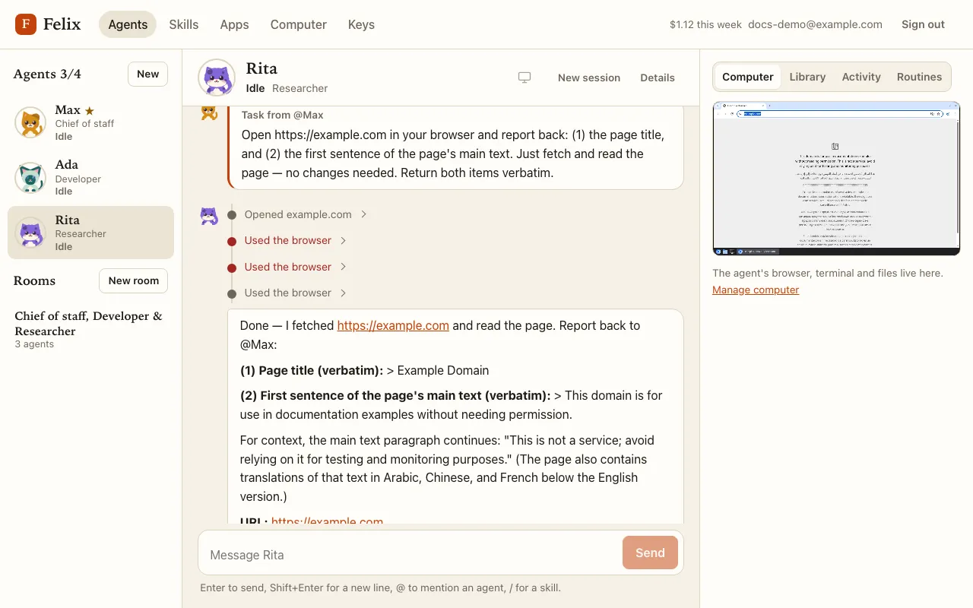Create a new room with New room
This screenshot has width=973, height=608.
[134, 280]
